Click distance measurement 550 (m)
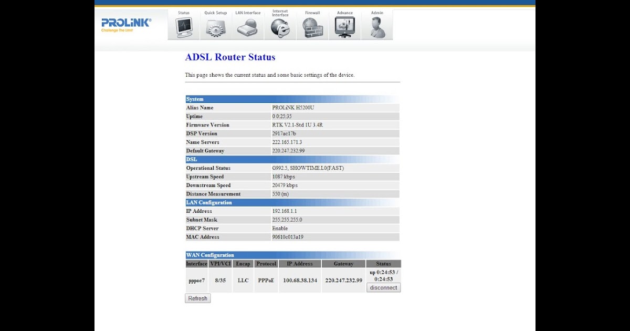Screen dimensions: 630x331 point(280,194)
